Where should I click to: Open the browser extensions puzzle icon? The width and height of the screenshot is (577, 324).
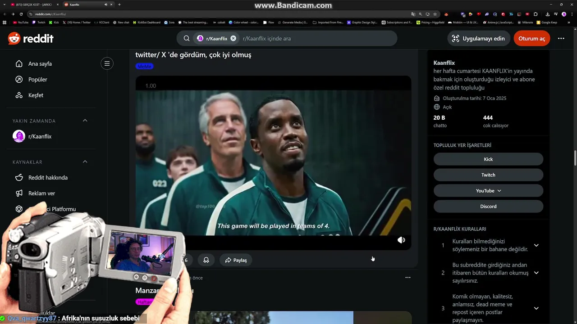point(536,14)
